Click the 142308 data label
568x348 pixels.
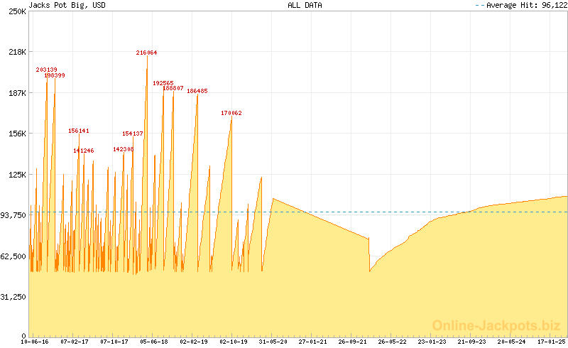tap(124, 149)
